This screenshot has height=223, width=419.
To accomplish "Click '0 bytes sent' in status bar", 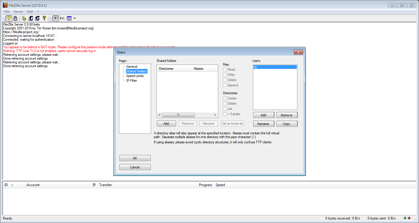I will 376,218.
